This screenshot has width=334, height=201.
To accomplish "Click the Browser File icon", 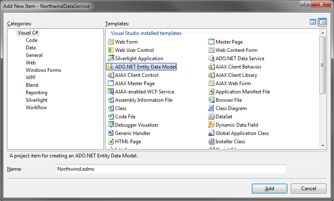I will pos(211,100).
